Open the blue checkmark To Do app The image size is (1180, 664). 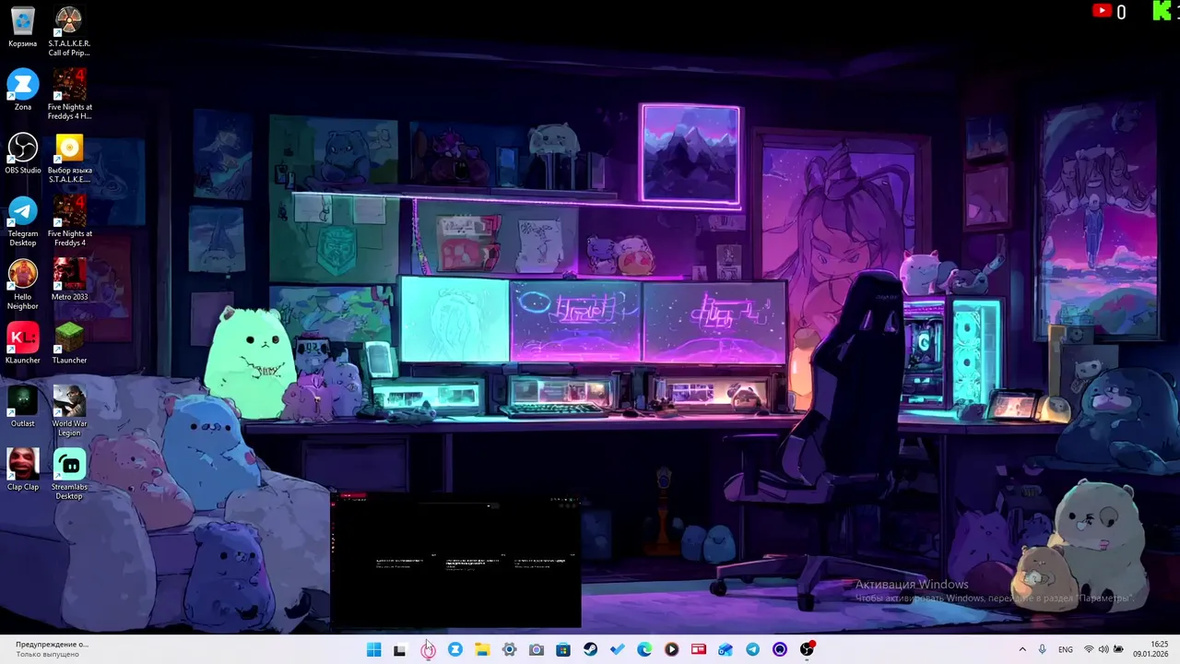(617, 649)
